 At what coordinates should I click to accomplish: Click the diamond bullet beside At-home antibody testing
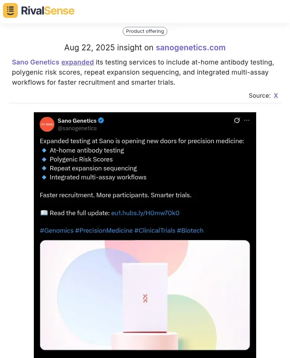44,150
